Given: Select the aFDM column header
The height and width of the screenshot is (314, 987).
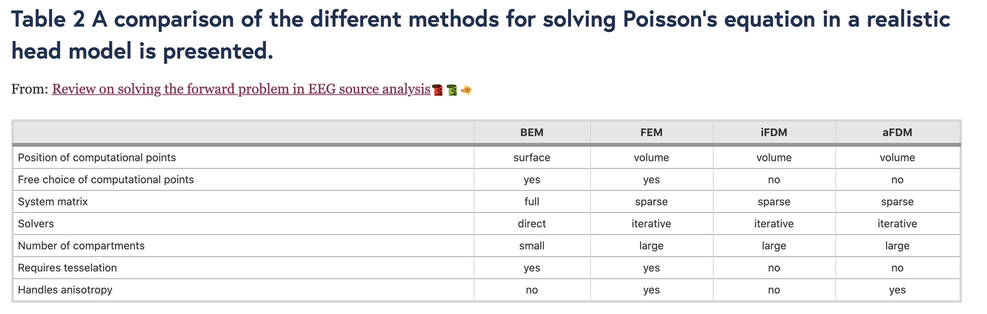Looking at the screenshot, I should click(x=897, y=133).
